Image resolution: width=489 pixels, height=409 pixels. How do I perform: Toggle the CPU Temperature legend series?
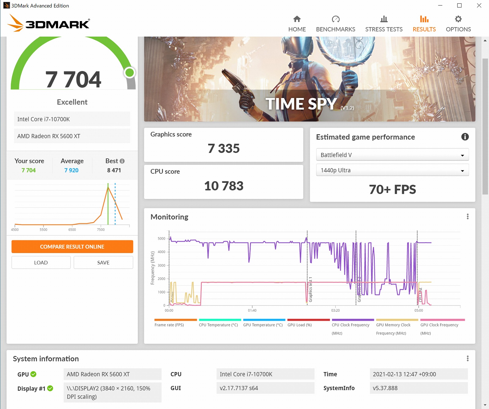point(218,325)
